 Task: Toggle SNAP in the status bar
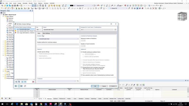point(112,101)
